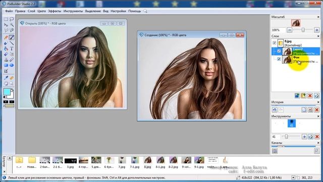Select the rectangle shape tool
This screenshot has height=182, width=323.
point(6,65)
